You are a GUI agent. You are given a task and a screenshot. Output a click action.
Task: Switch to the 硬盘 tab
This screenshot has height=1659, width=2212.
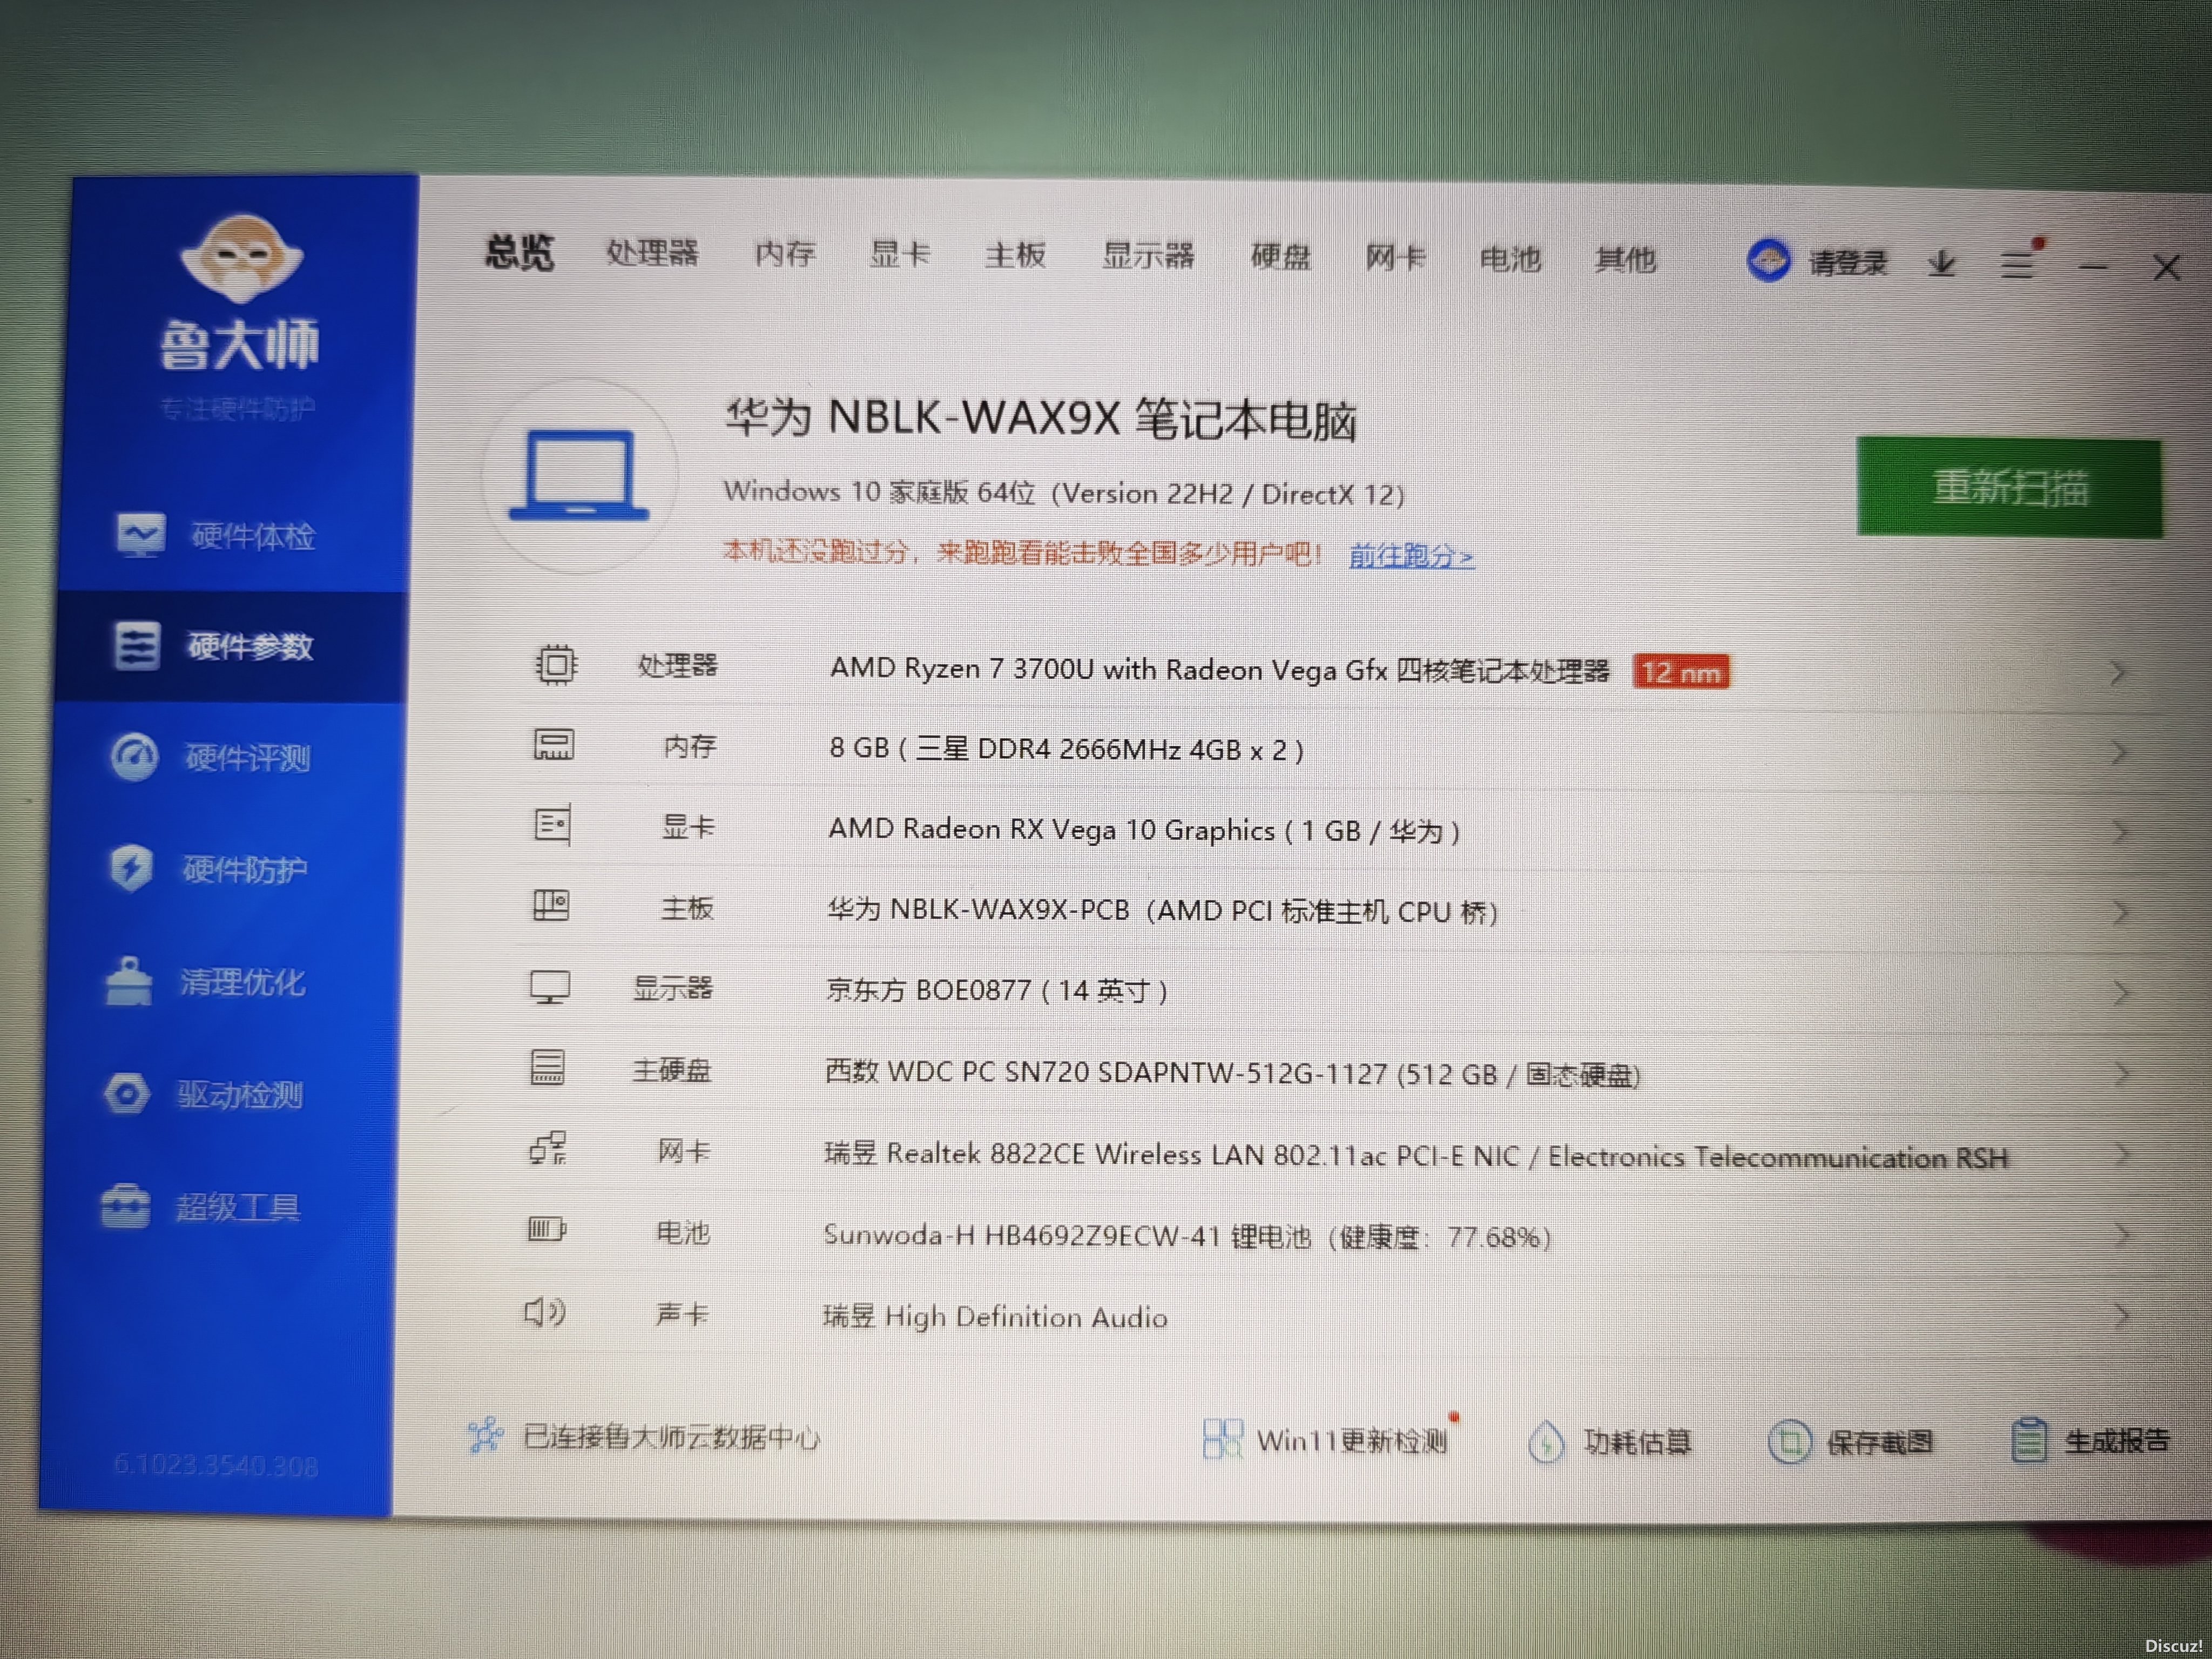tap(1280, 258)
